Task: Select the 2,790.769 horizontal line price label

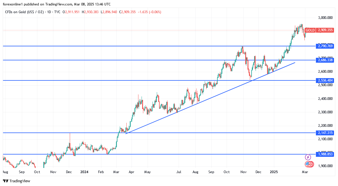Action: click(325, 46)
